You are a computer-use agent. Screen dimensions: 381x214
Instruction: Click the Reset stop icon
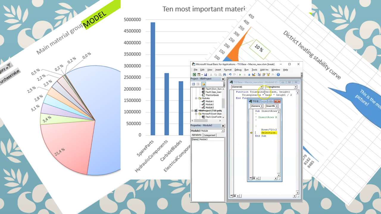[x=249, y=75]
